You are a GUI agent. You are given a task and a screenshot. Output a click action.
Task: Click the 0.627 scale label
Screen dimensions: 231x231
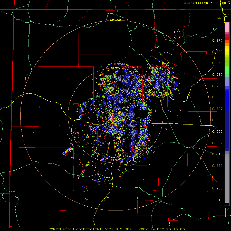[x=217, y=109]
